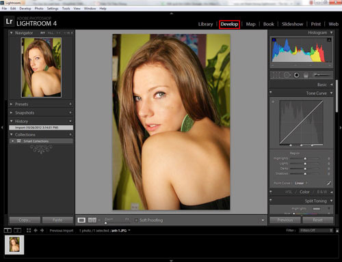Switch to the Slideshow module
Image resolution: width=342 pixels, height=262 pixels.
292,24
